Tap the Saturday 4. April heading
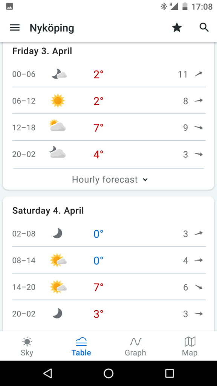The height and width of the screenshot is (386, 217). (48, 210)
